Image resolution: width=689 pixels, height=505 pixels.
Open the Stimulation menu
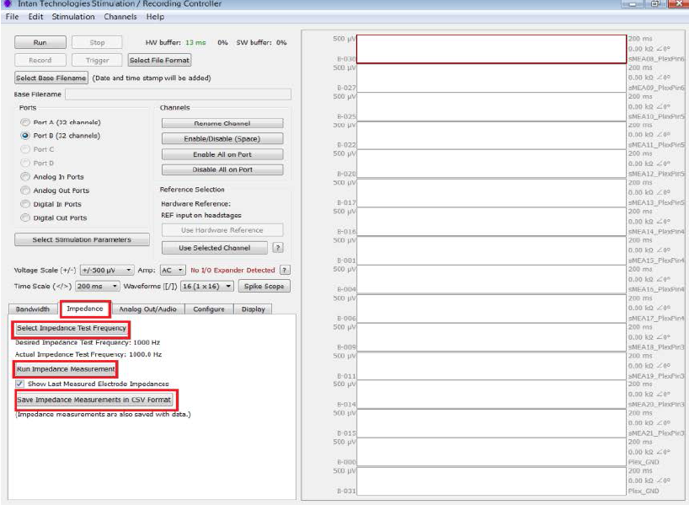pyautogui.click(x=73, y=17)
